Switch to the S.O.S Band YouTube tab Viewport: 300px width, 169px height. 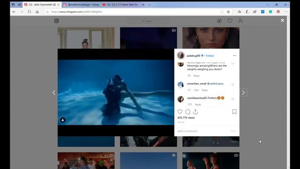click(120, 5)
